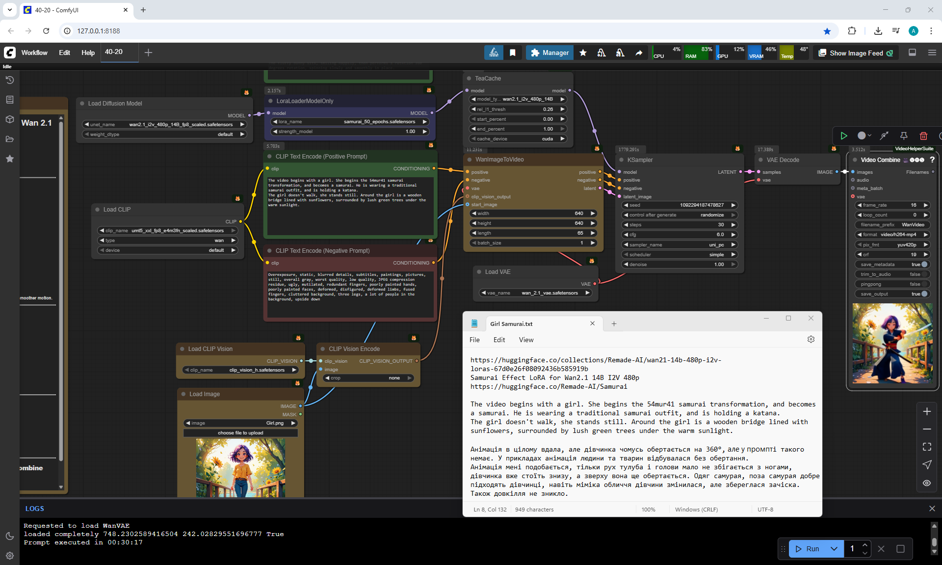Expand the Run button dropdown arrow
942x565 pixels.
pyautogui.click(x=834, y=549)
